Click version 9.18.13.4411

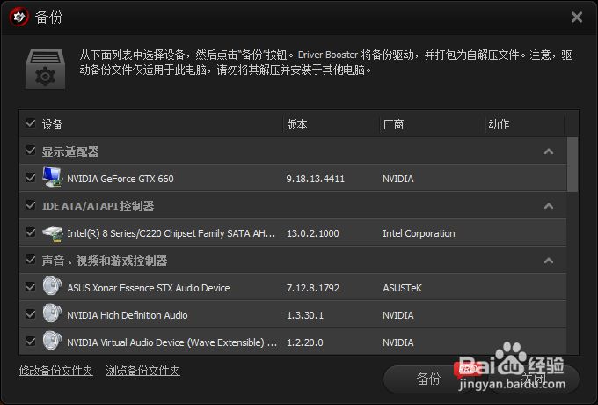tap(316, 179)
